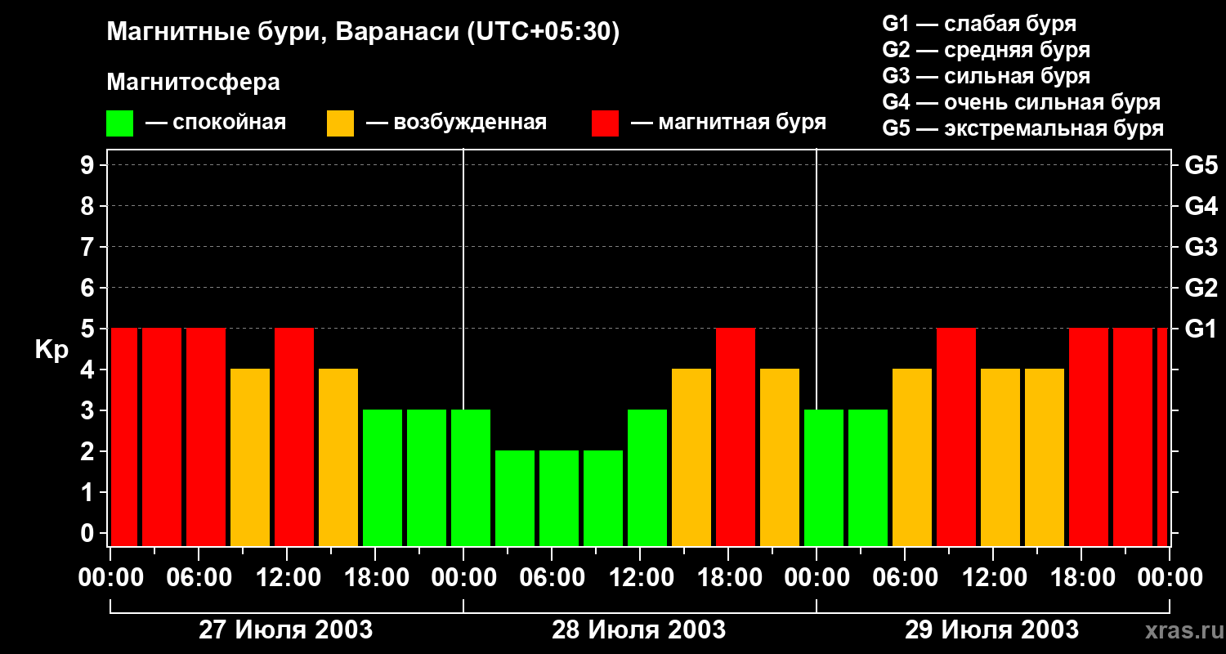This screenshot has width=1226, height=654.
Task: Click the 'G1' label on the right axis
Action: (x=1201, y=329)
